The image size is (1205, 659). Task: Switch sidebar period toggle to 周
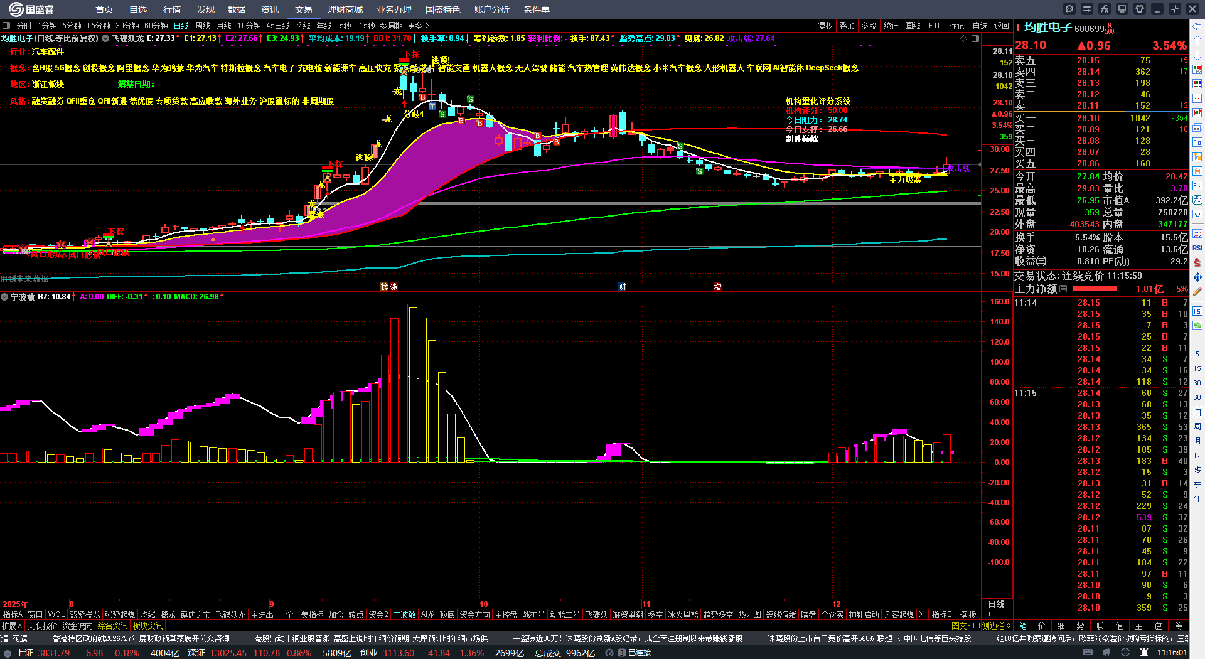coord(1197,427)
